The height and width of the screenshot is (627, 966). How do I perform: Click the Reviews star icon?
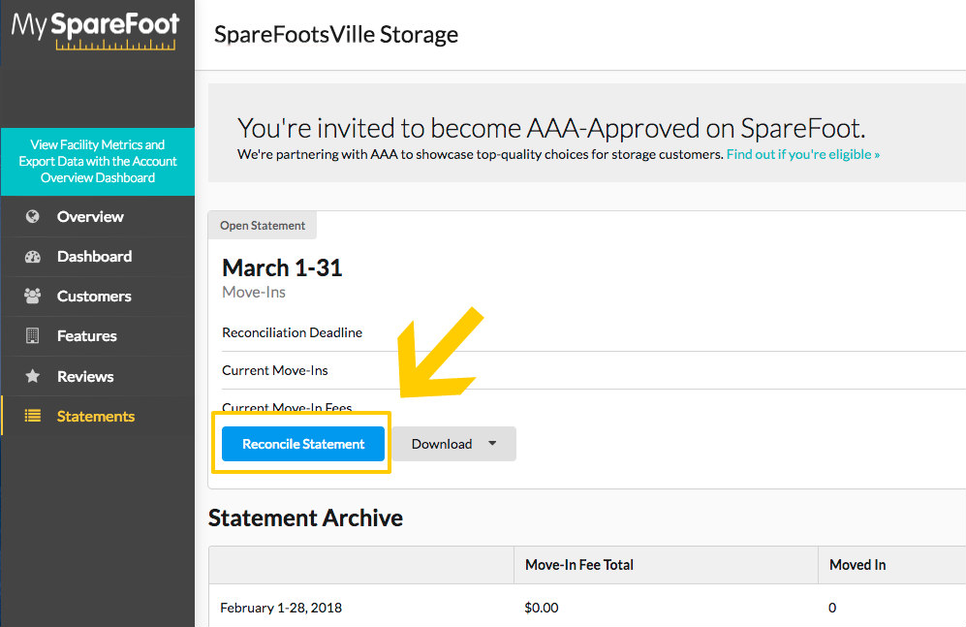(33, 376)
